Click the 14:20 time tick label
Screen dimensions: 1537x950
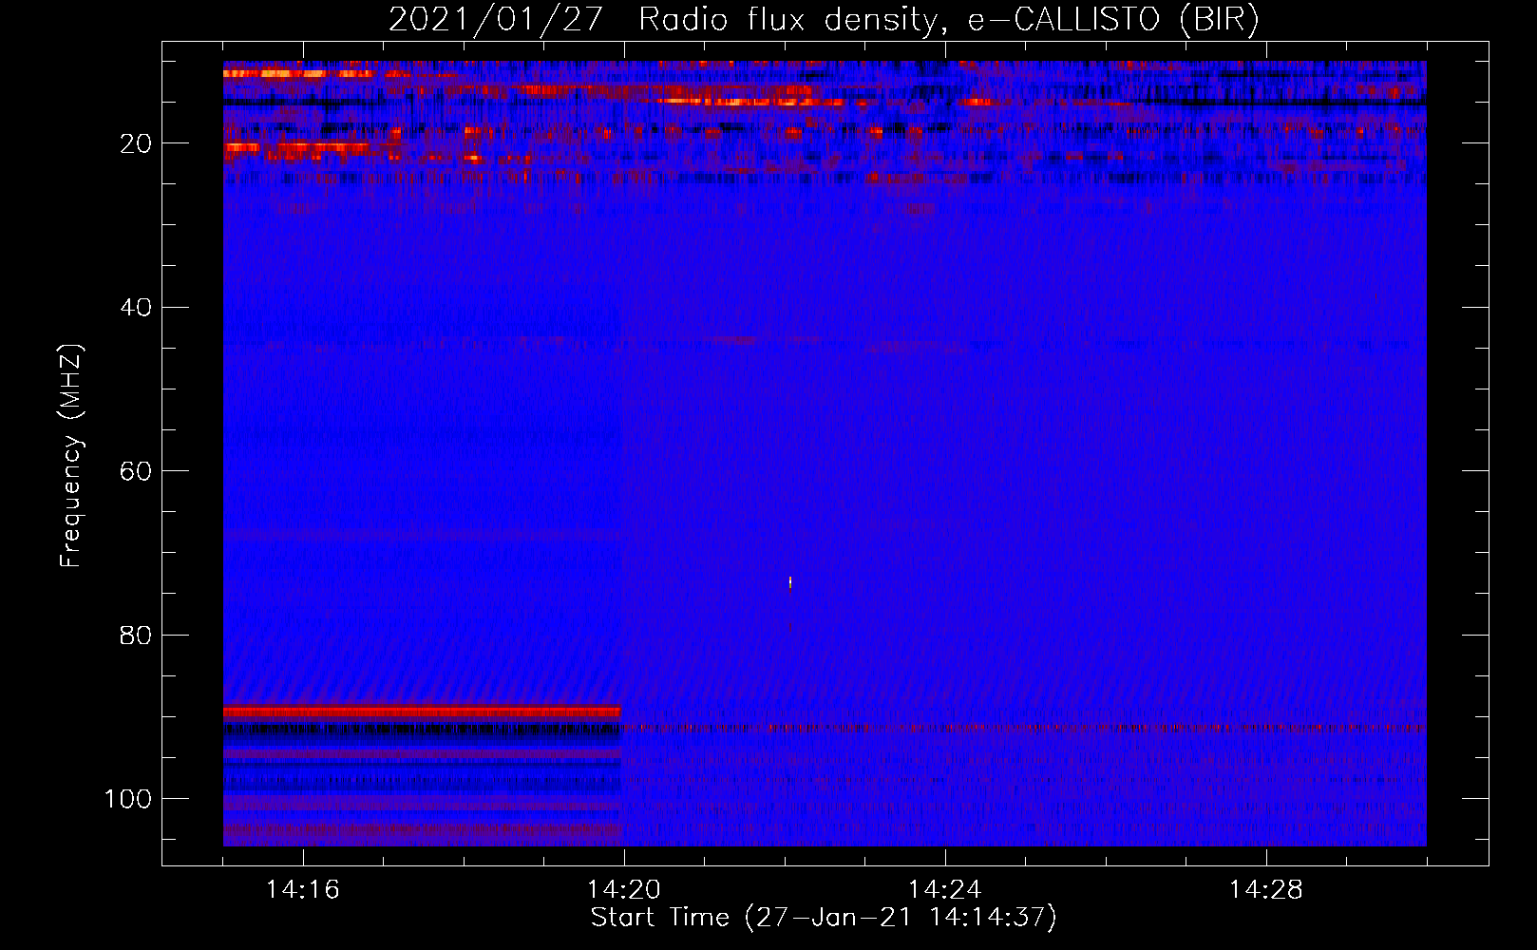624,890
